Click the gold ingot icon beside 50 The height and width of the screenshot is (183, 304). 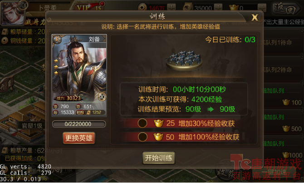click(x=158, y=137)
